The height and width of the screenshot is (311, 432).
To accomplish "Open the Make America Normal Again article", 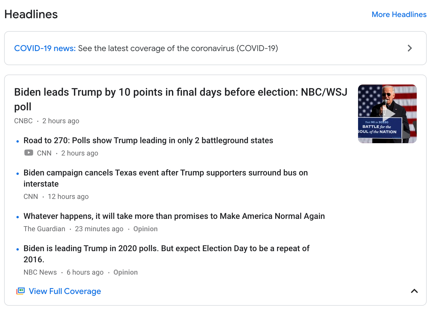I will (174, 216).
